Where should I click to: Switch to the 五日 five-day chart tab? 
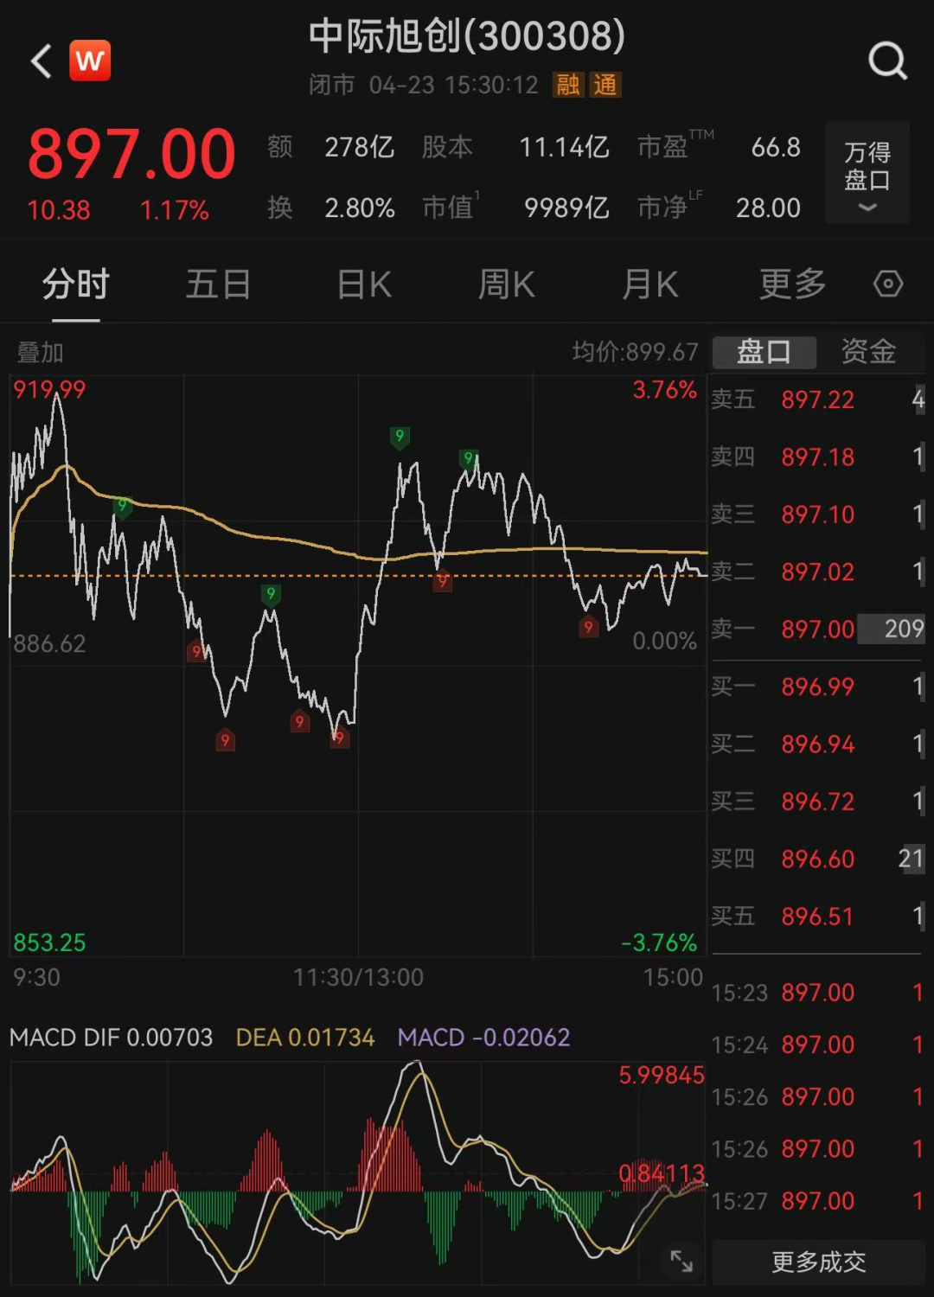click(218, 284)
